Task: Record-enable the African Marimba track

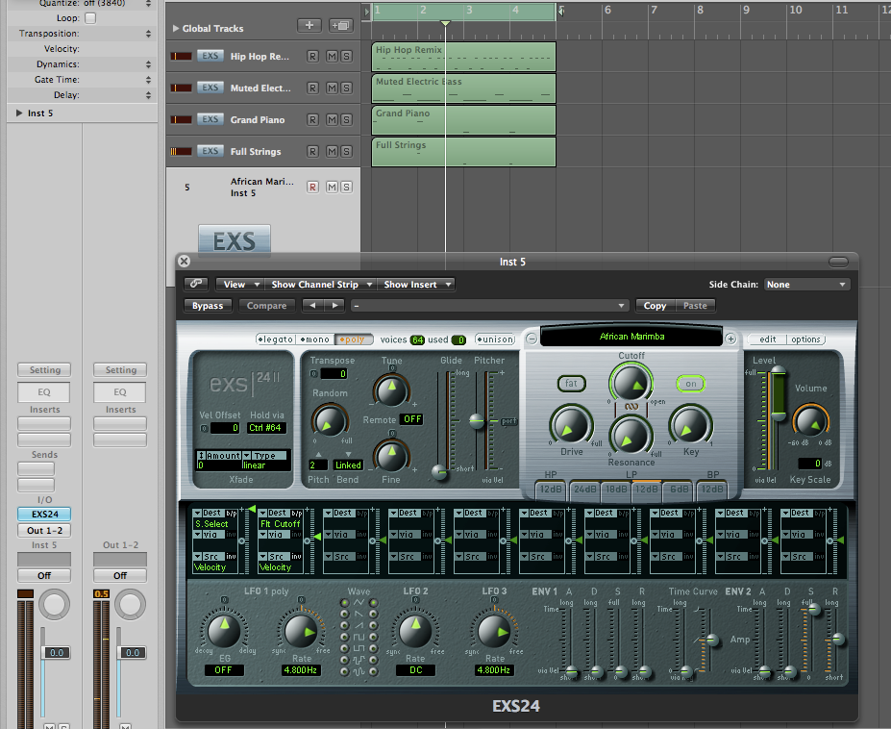Action: (312, 188)
